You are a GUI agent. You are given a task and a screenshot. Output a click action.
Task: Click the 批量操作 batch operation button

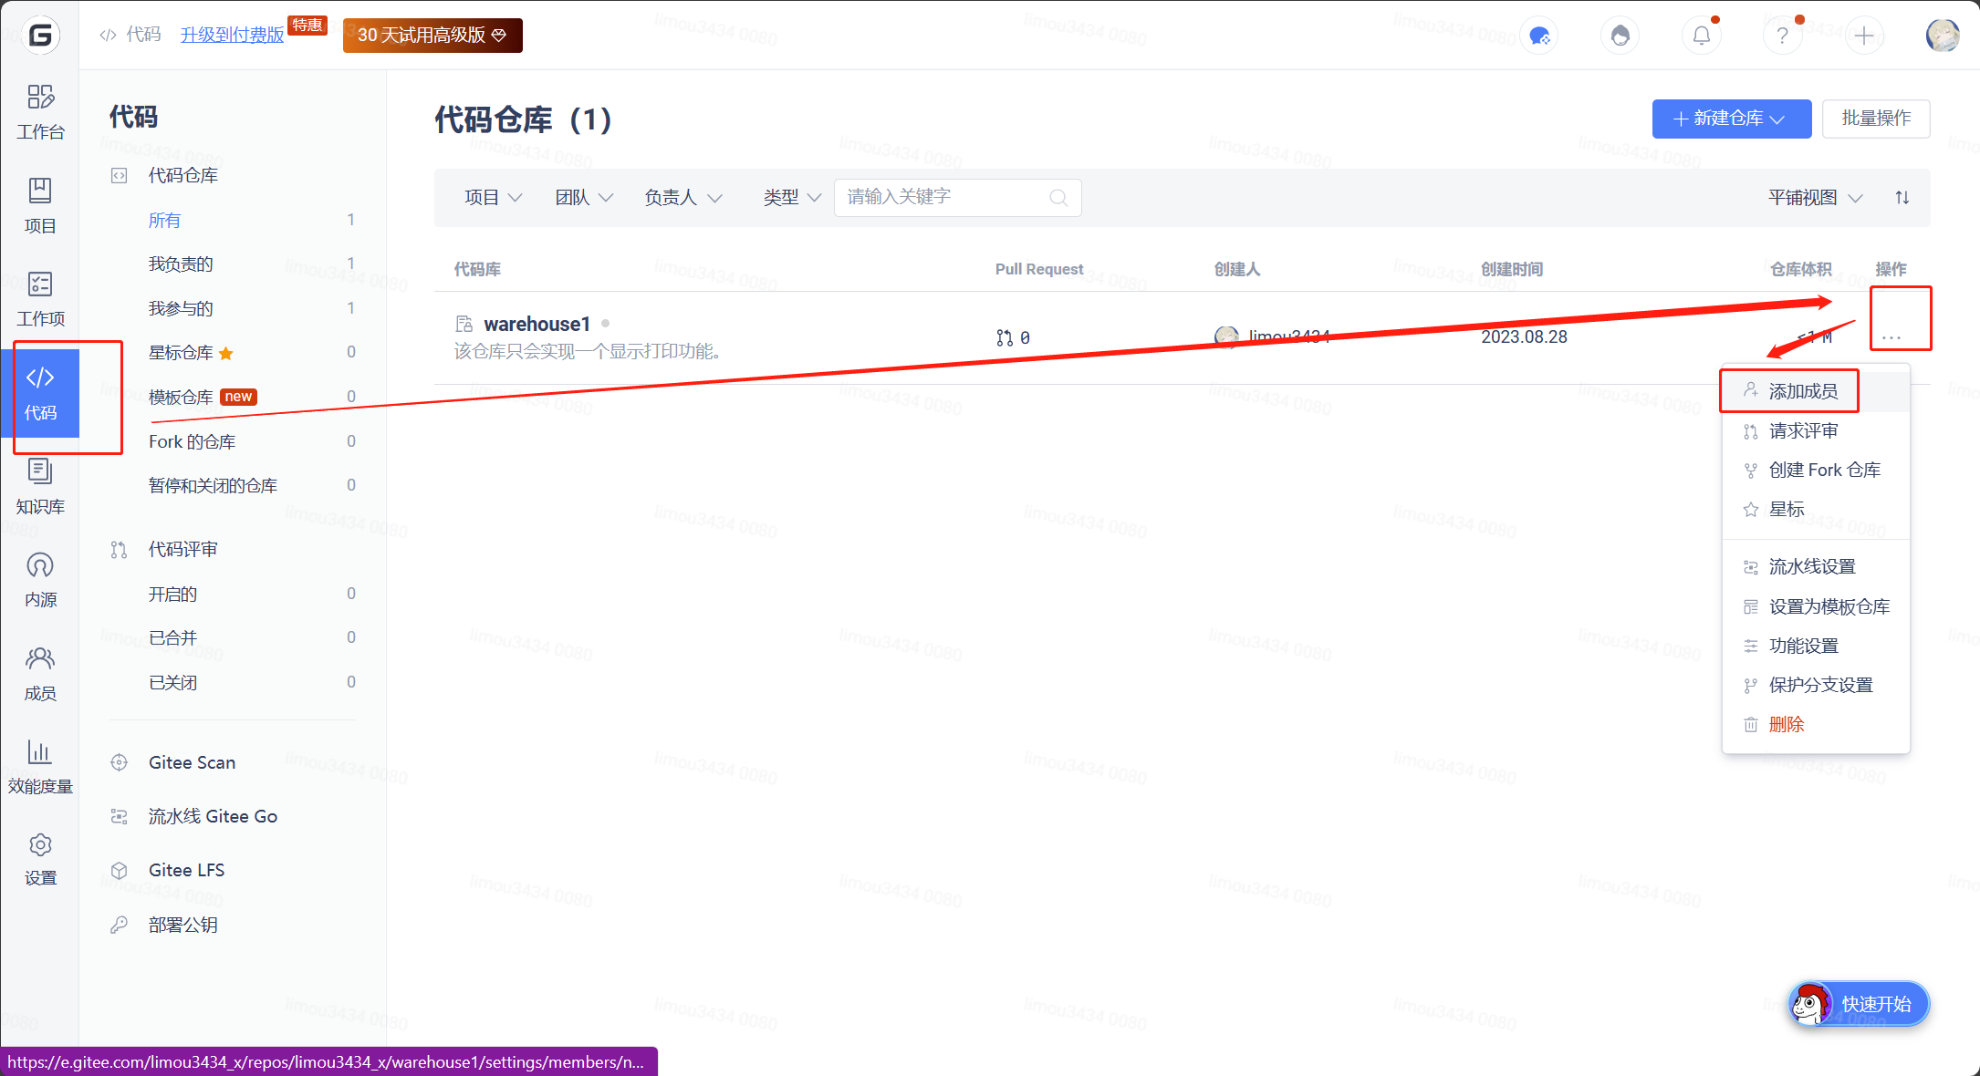point(1875,119)
